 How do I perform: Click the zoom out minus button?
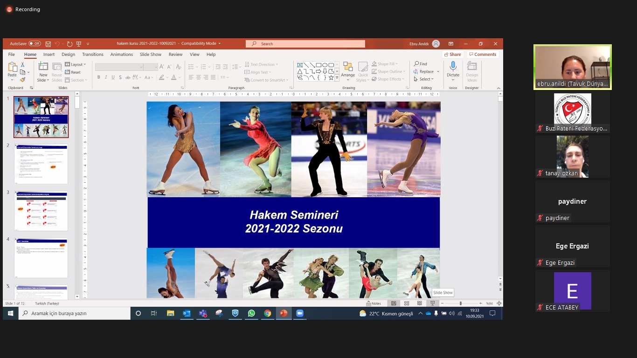tap(443, 303)
